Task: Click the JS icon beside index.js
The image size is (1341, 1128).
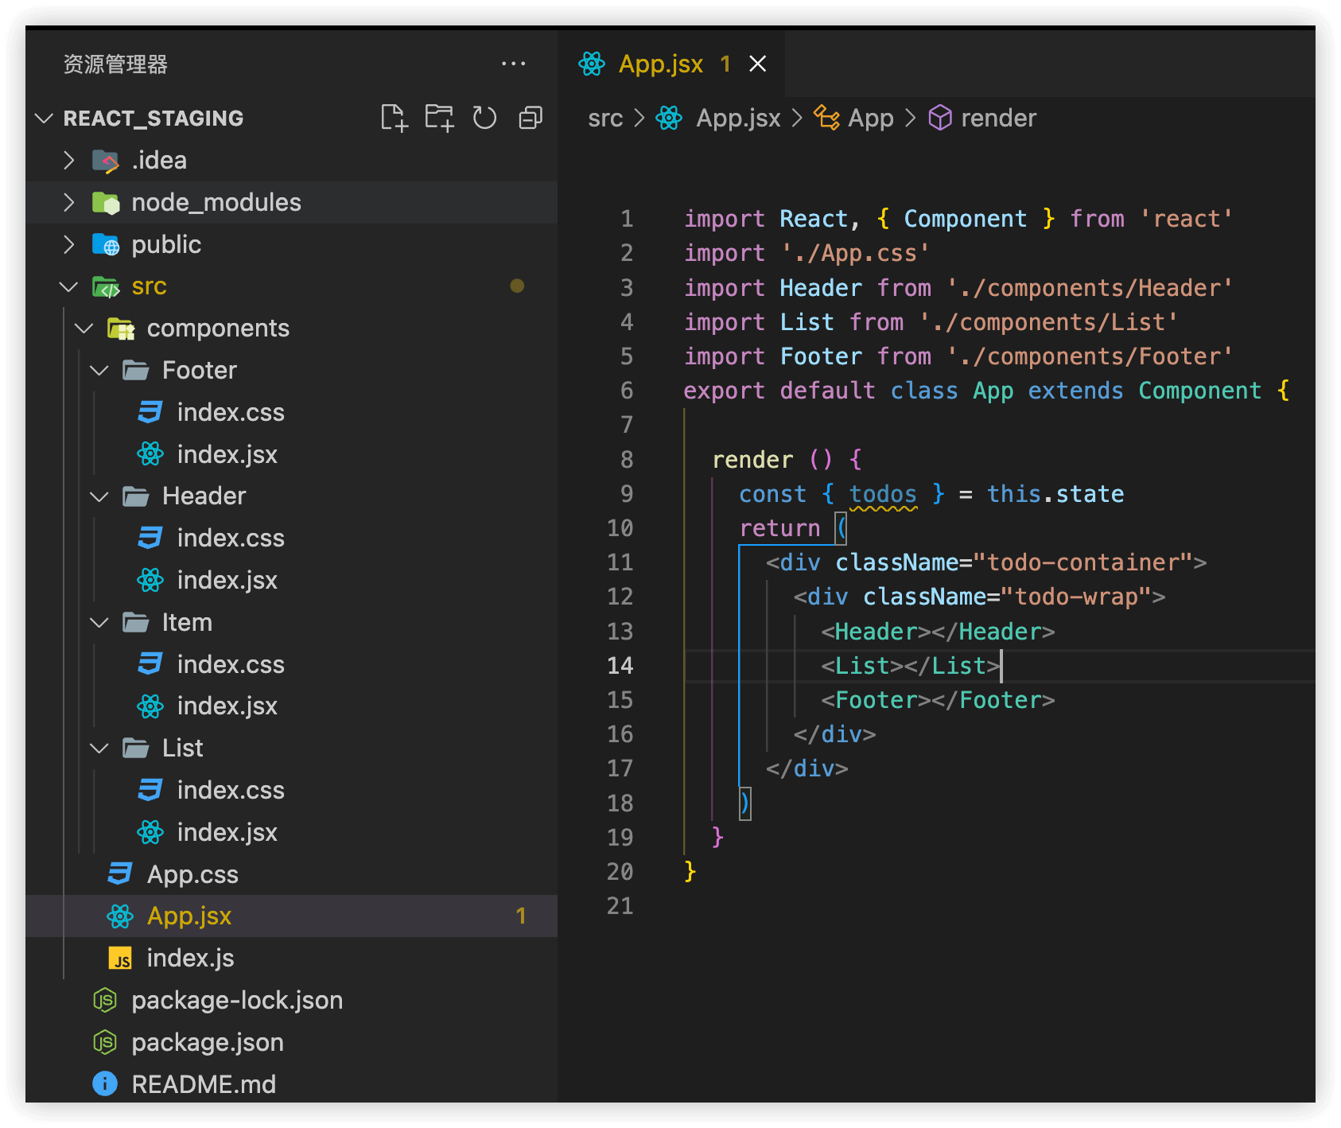Action: pos(120,959)
